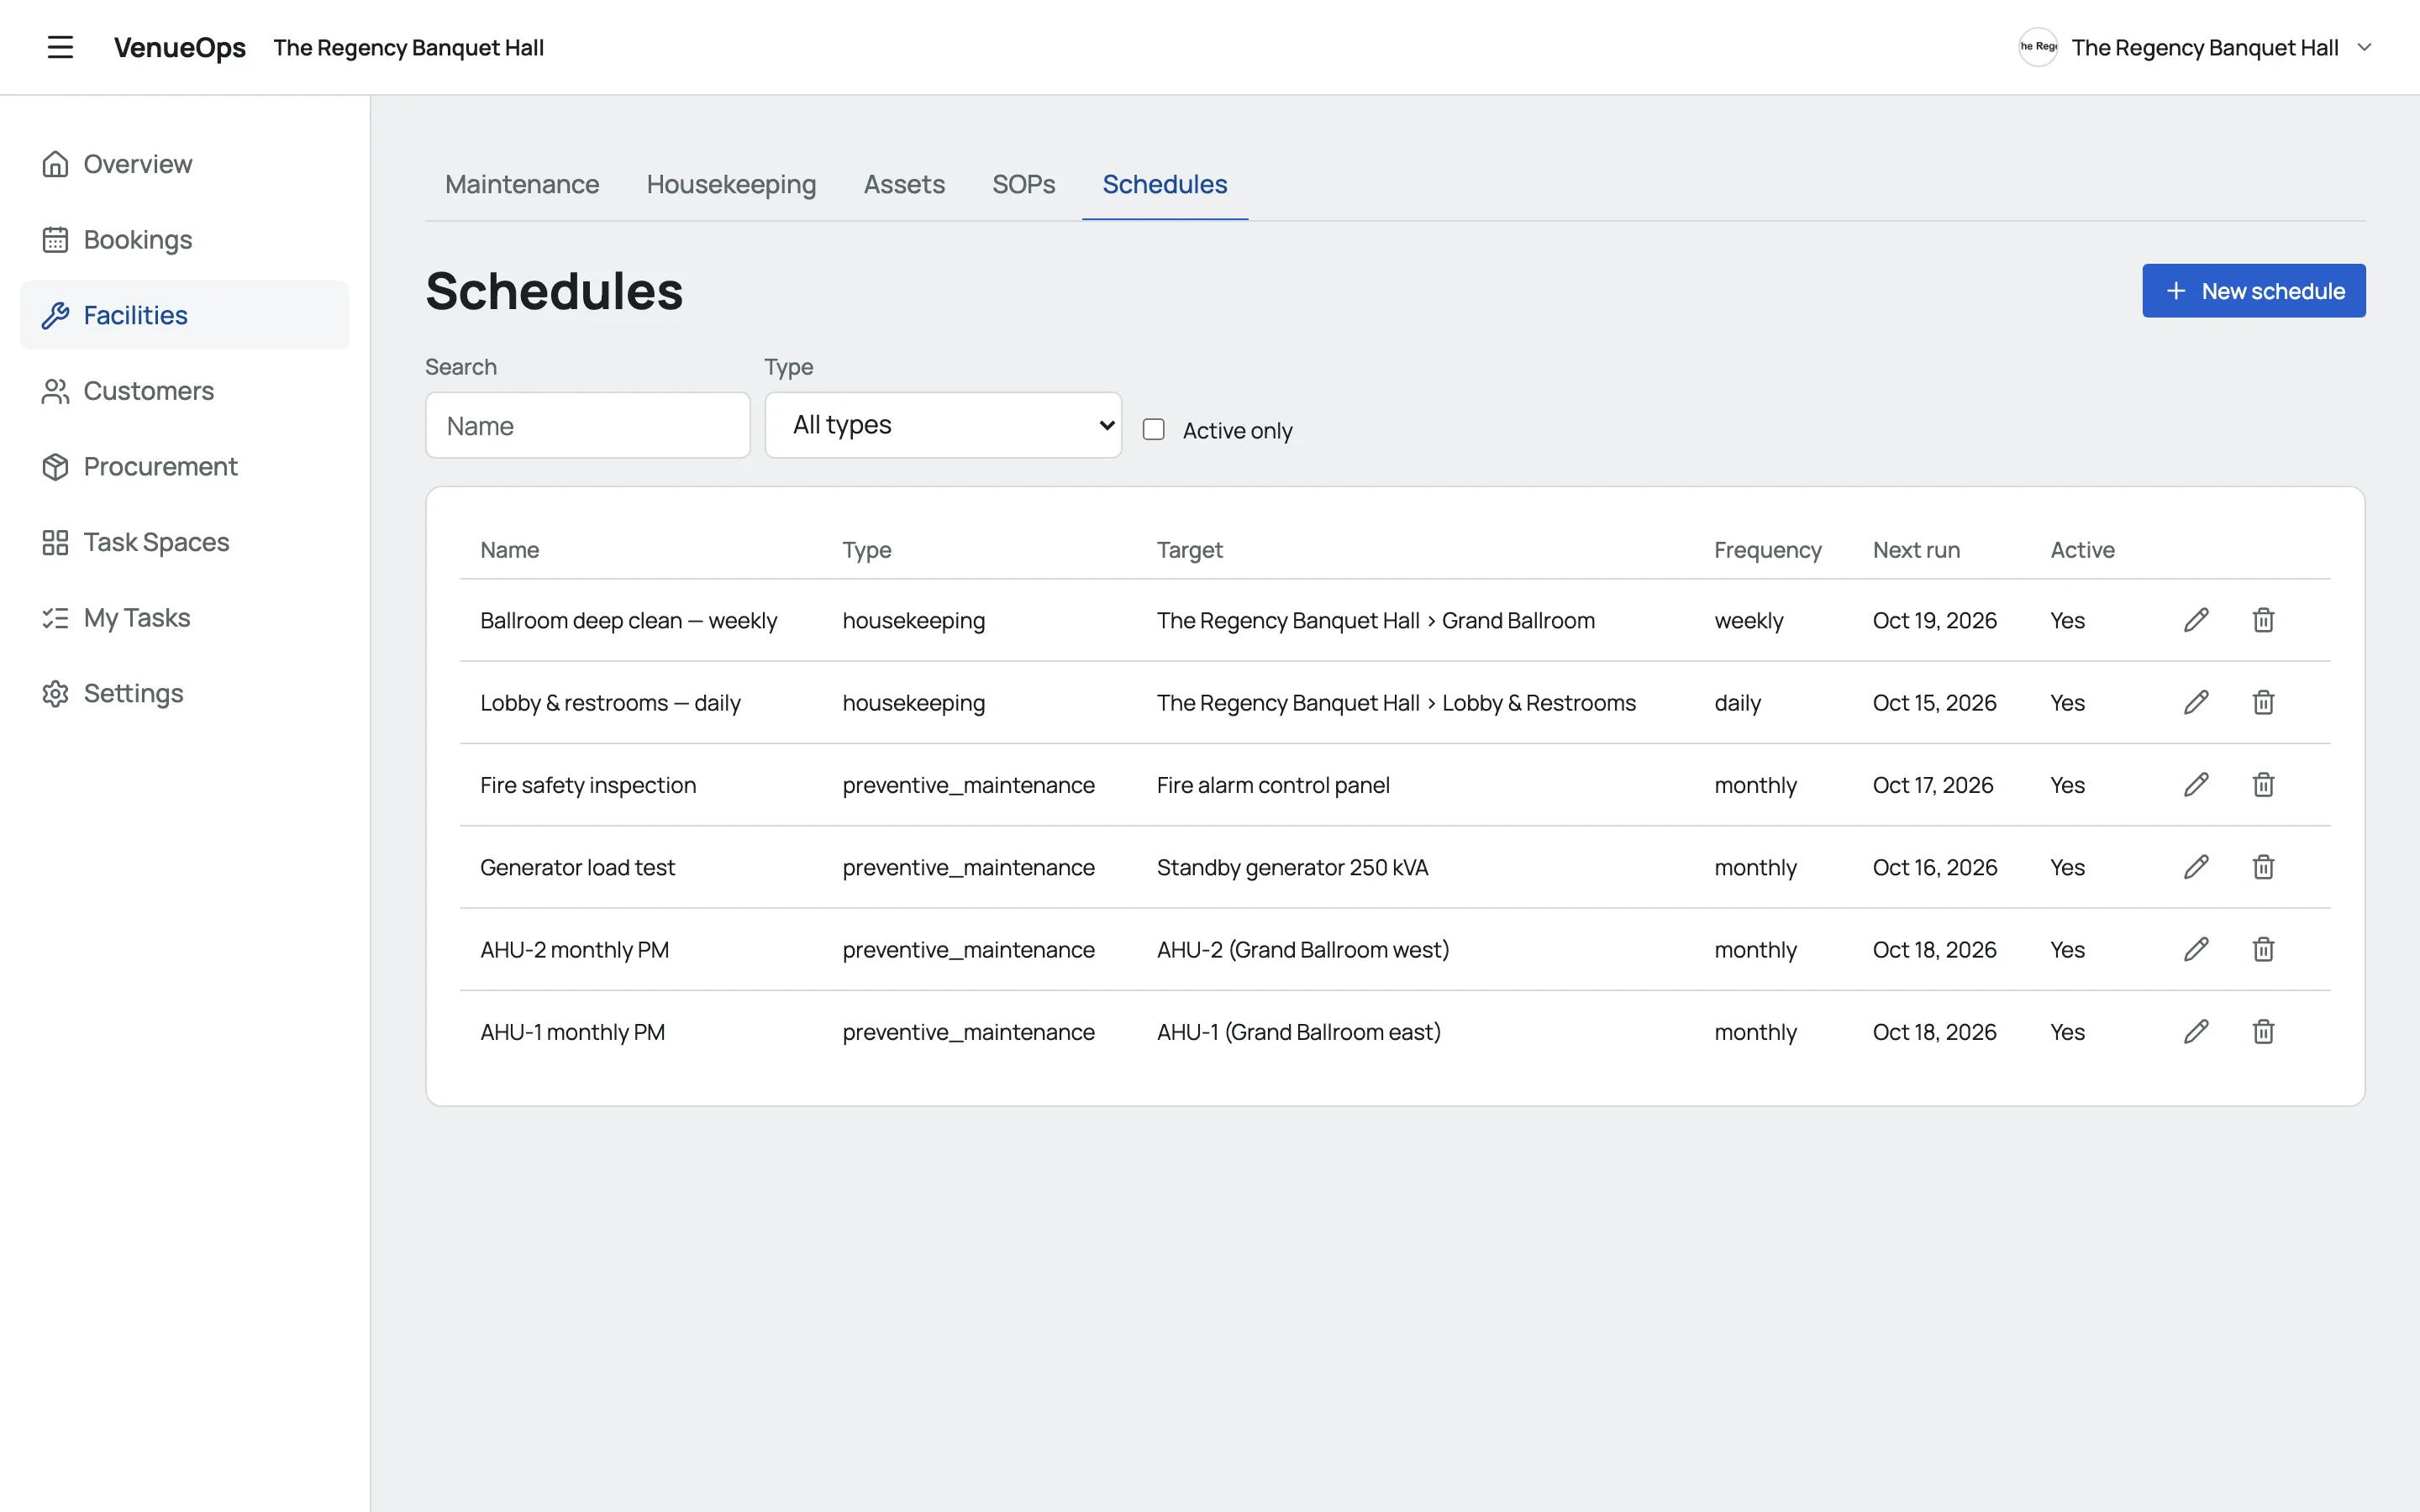Switch to the SOPs tab
This screenshot has height=1512, width=2420.
pos(1023,184)
